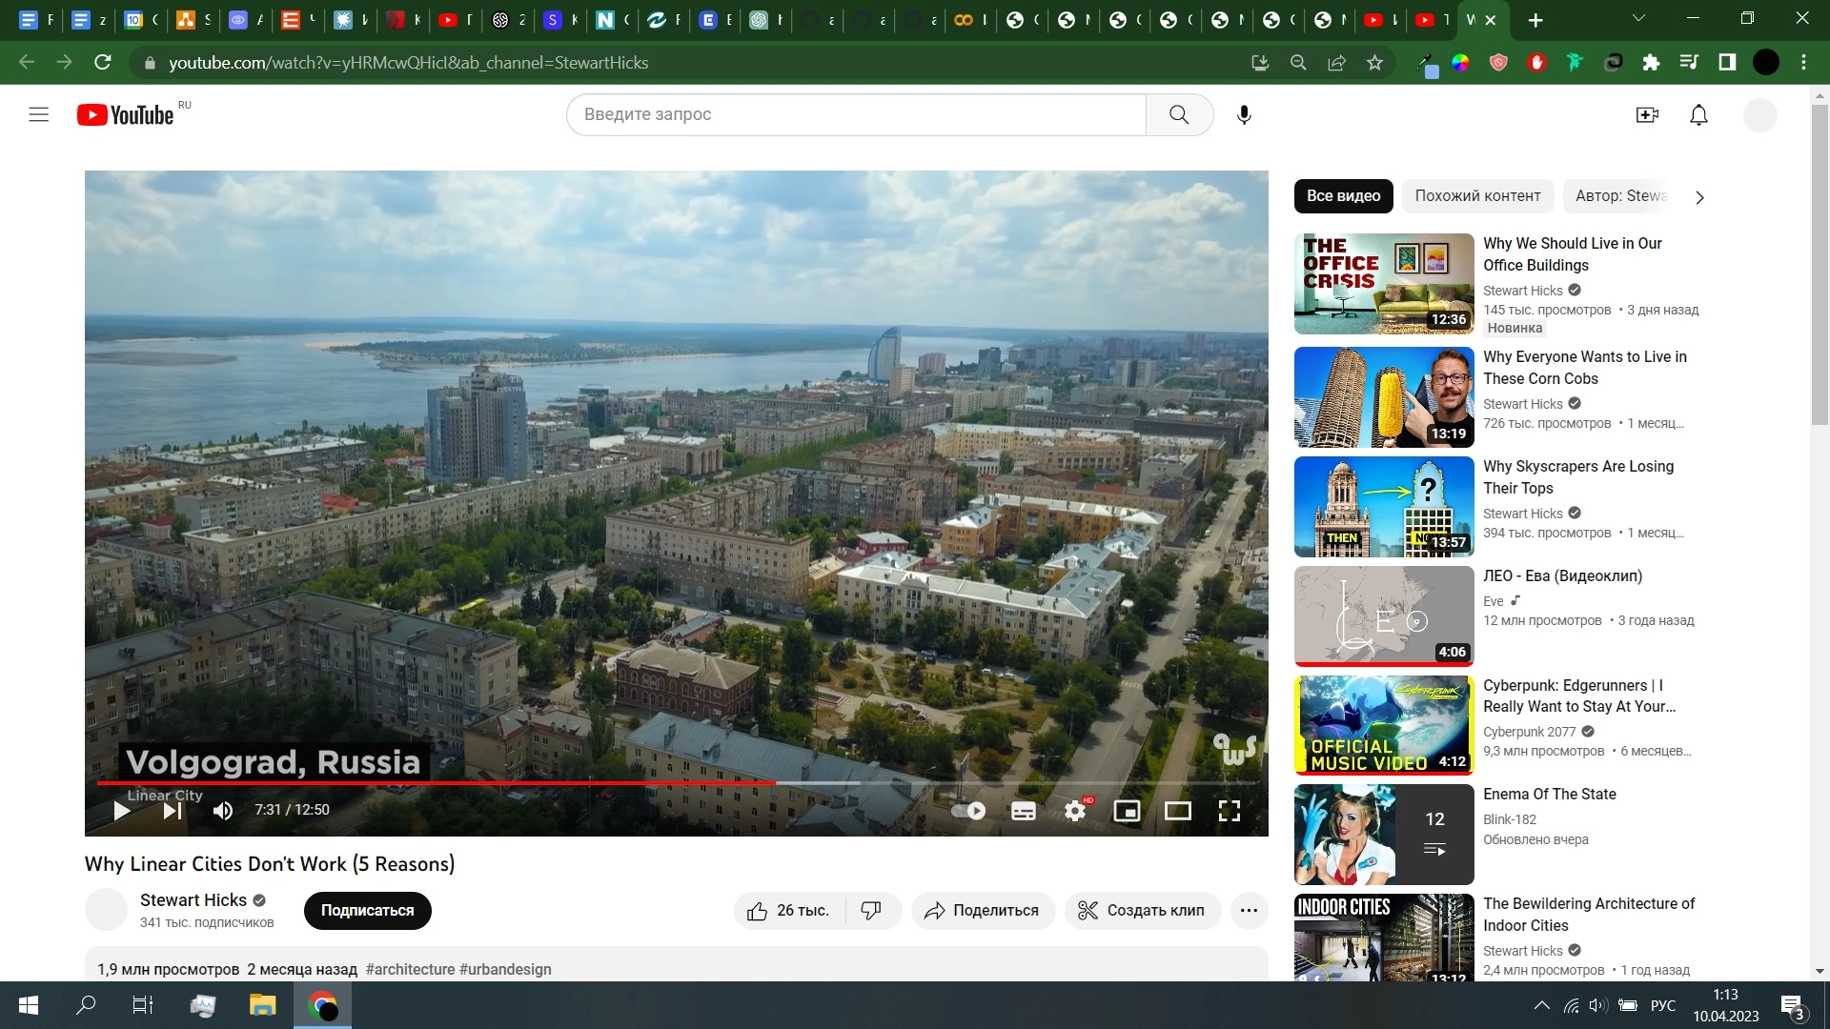Bookmark this page with star
Screen dimensions: 1830x1029
click(1374, 63)
